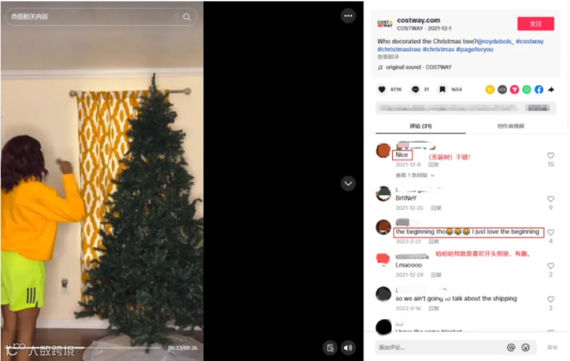570x361 pixels.
Task: Focus the add comment input field
Action: [440, 347]
